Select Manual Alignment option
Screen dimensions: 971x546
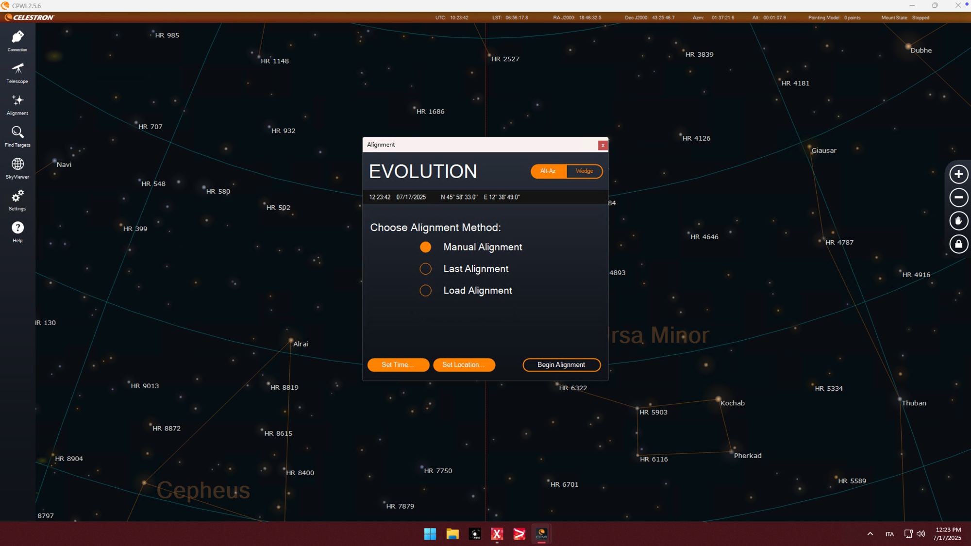tap(471, 247)
